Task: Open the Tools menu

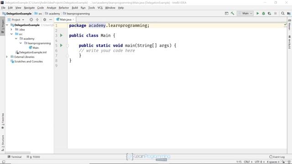Action: [x=91, y=8]
